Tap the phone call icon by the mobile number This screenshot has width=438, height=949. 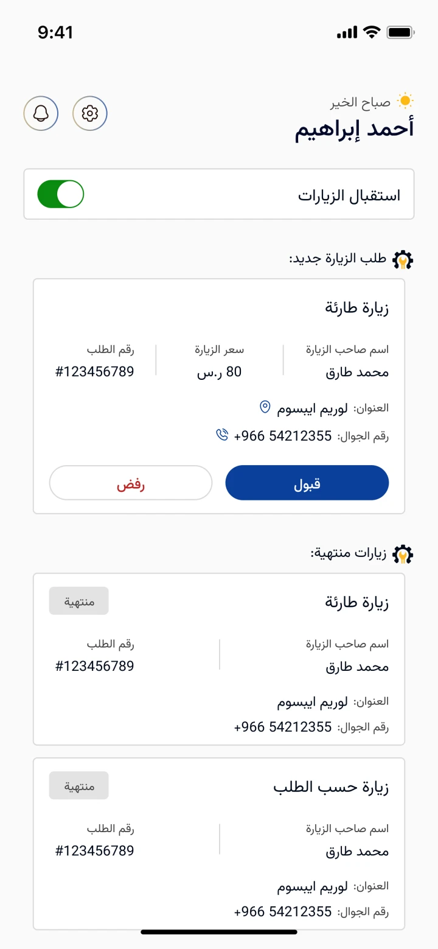(x=222, y=435)
